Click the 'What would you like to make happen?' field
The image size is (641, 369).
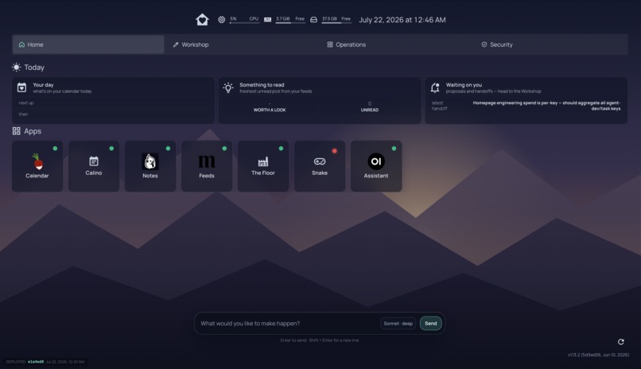pos(288,323)
